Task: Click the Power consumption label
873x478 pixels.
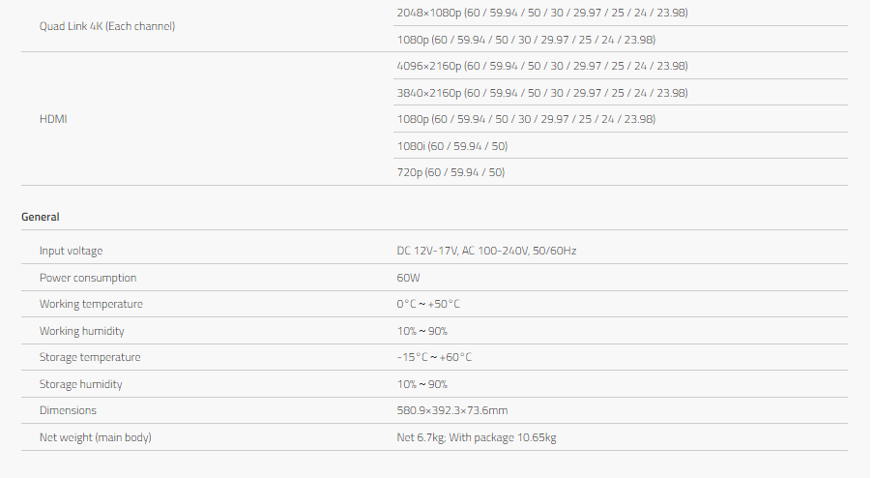Action: pyautogui.click(x=88, y=278)
